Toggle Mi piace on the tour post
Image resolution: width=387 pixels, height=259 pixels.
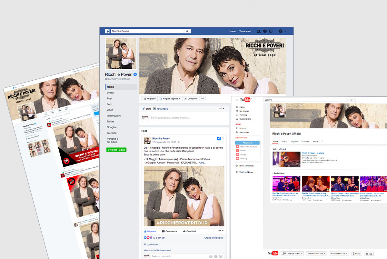point(150,231)
